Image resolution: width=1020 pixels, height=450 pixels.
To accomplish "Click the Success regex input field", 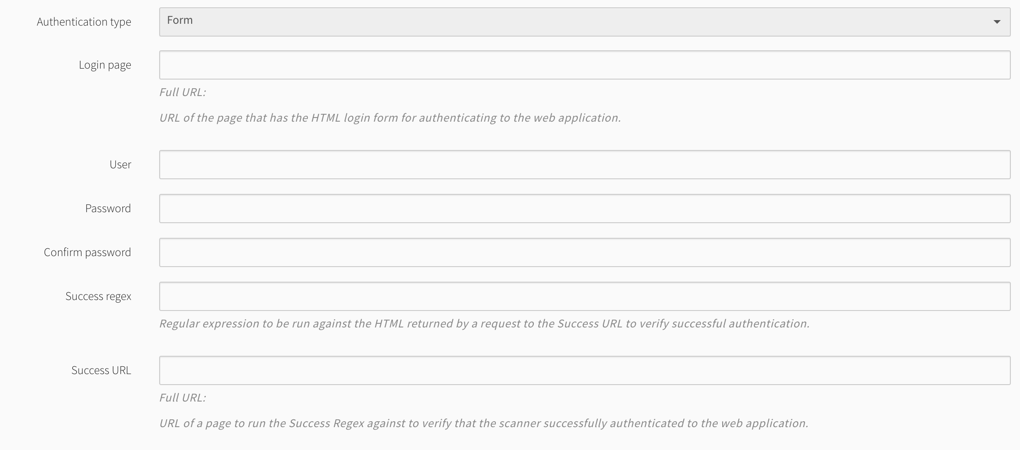I will click(585, 296).
